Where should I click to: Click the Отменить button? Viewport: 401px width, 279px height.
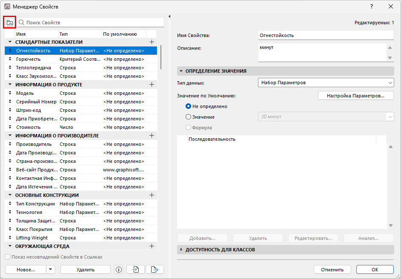(x=332, y=270)
